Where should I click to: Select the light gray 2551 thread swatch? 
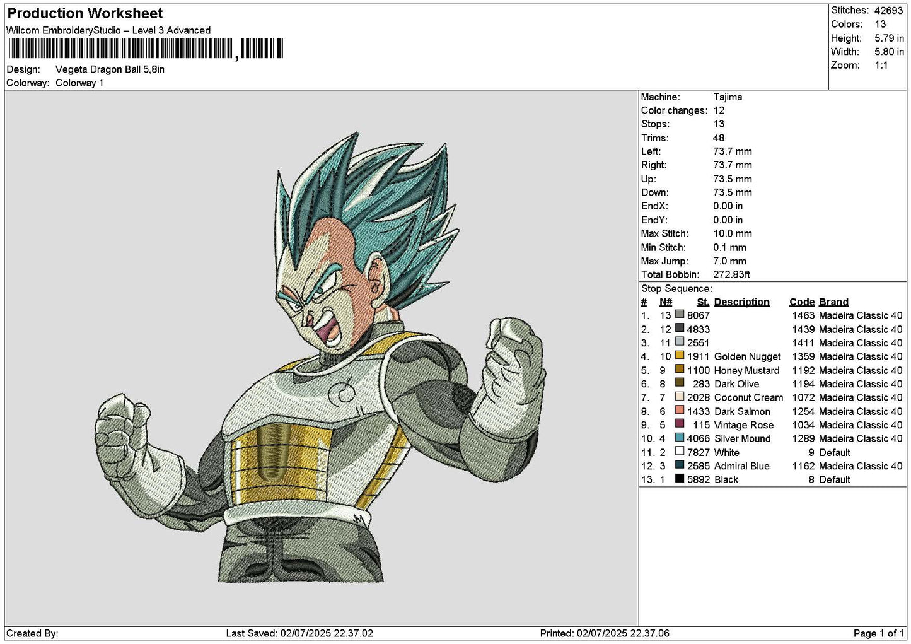tap(680, 342)
